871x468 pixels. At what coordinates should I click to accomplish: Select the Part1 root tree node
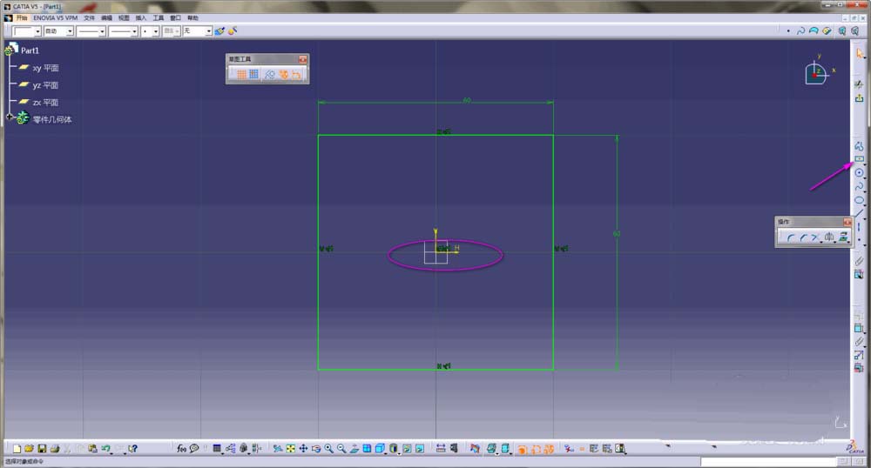pyautogui.click(x=30, y=50)
